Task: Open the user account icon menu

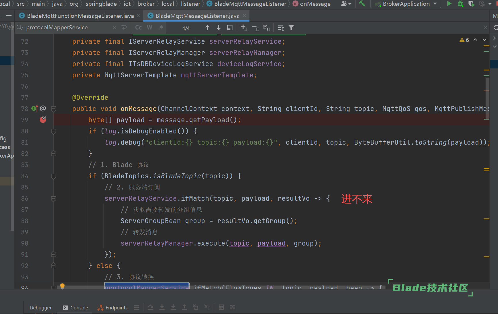Action: pos(346,4)
